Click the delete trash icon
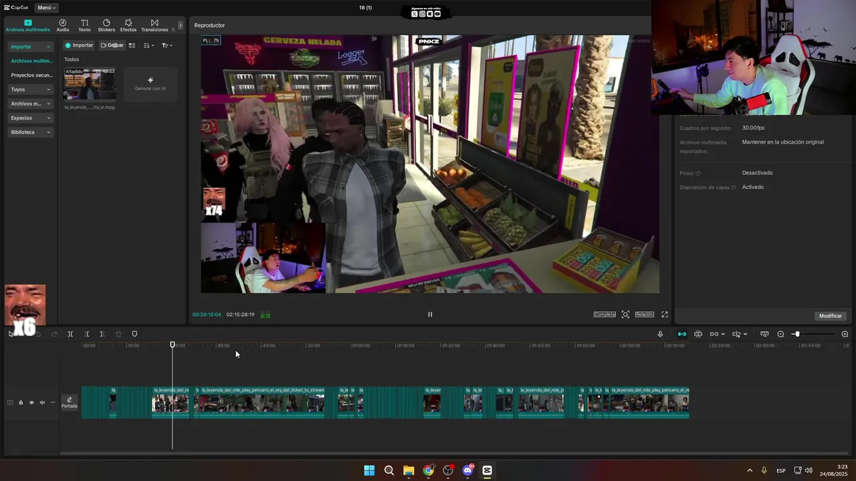Screen dimensions: 856x481 pyautogui.click(x=118, y=334)
